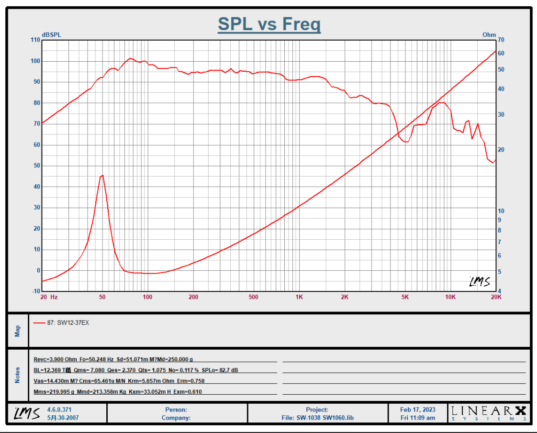
Task: Click the version number "4.6.0.371"
Action: click(59, 410)
